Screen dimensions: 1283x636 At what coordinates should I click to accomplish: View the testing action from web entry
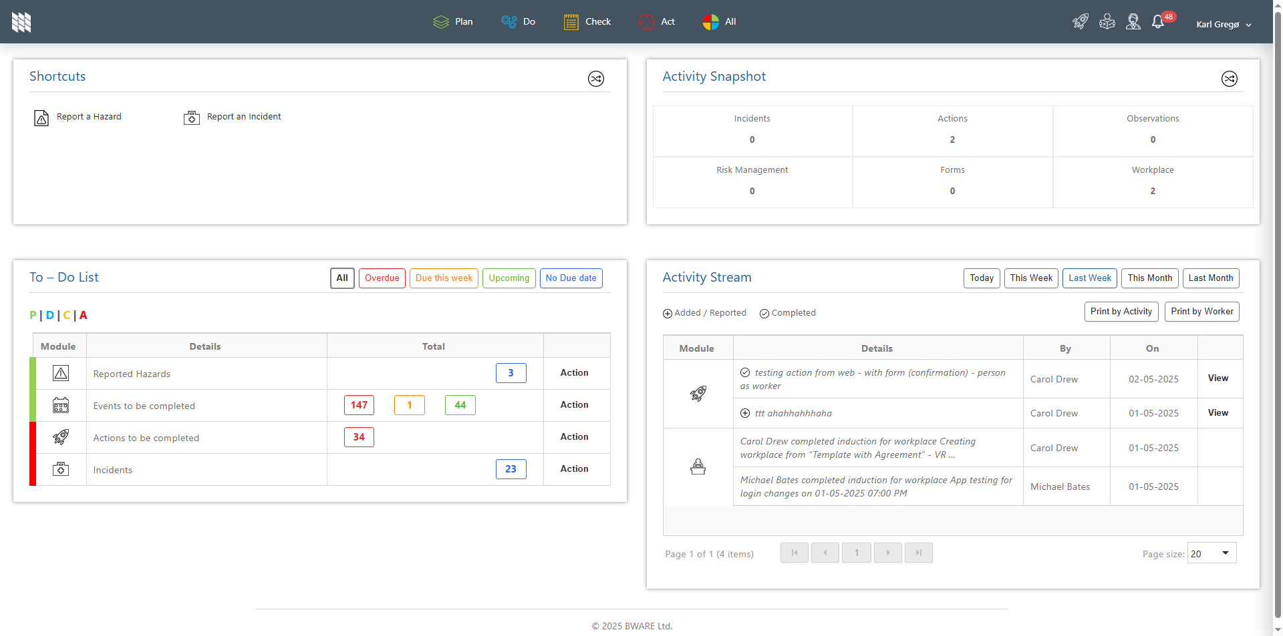1218,378
